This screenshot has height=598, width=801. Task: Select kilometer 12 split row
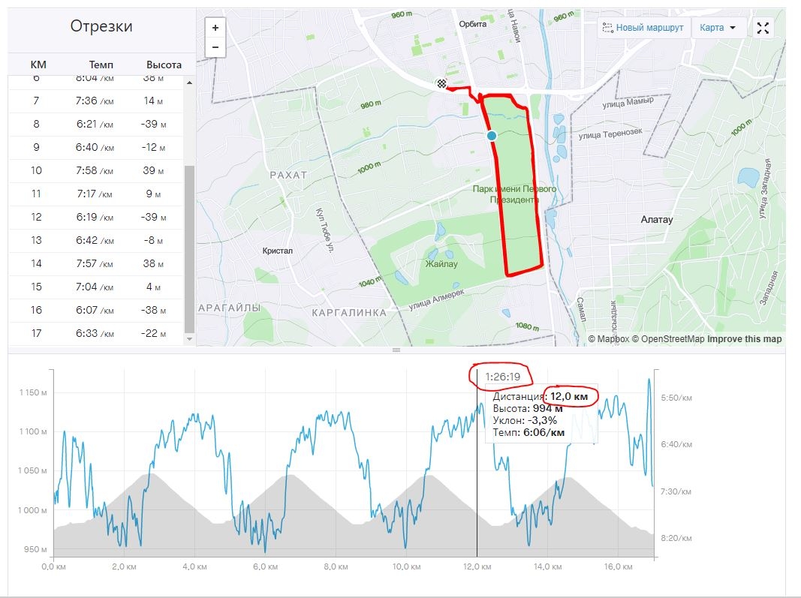(x=96, y=217)
